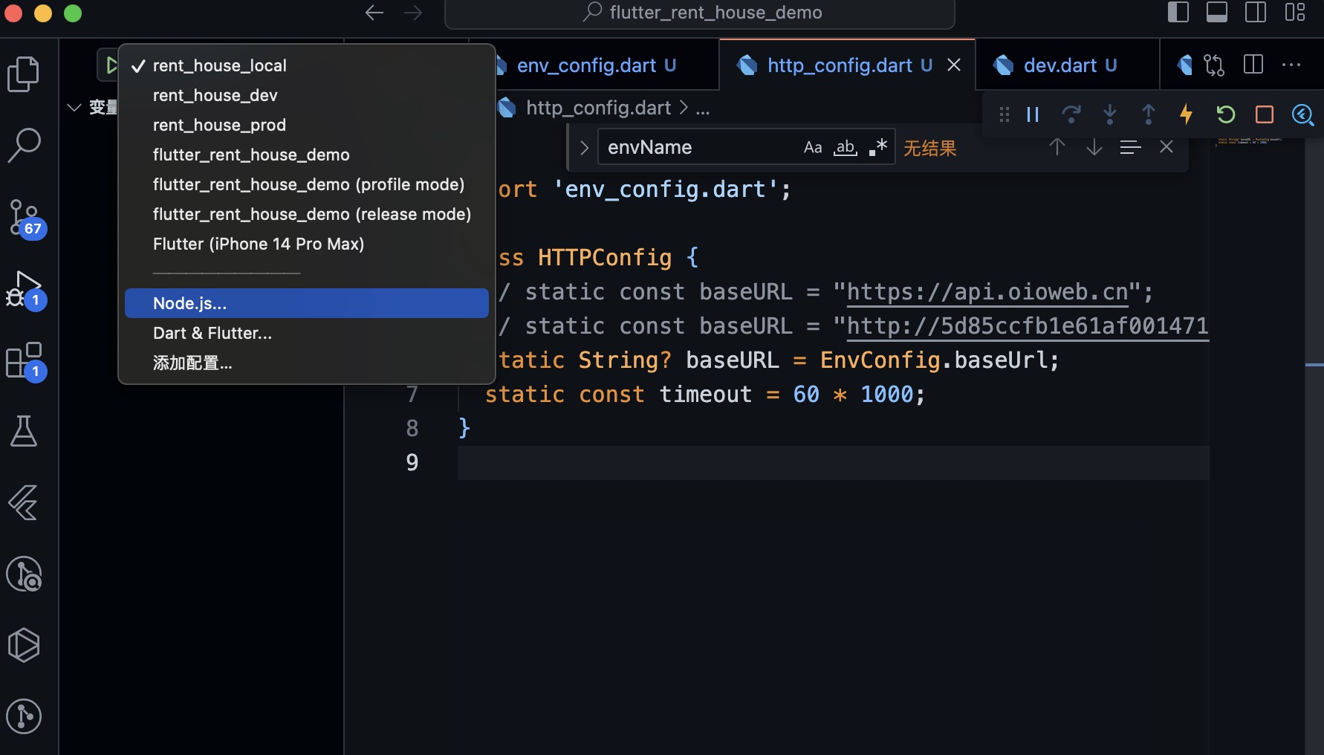Open the run-and-search circular activity icon

tap(24, 574)
